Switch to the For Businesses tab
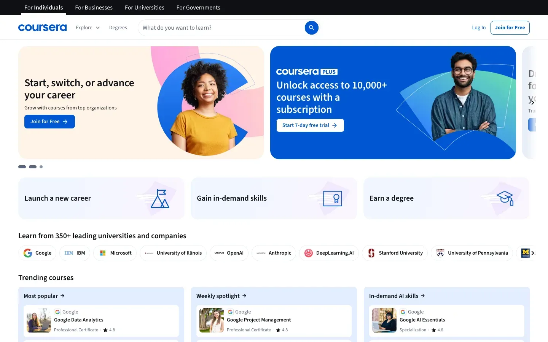Image resolution: width=548 pixels, height=342 pixels. [x=94, y=7]
